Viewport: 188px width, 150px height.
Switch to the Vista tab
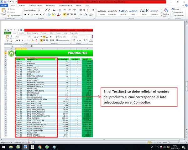point(87,5)
